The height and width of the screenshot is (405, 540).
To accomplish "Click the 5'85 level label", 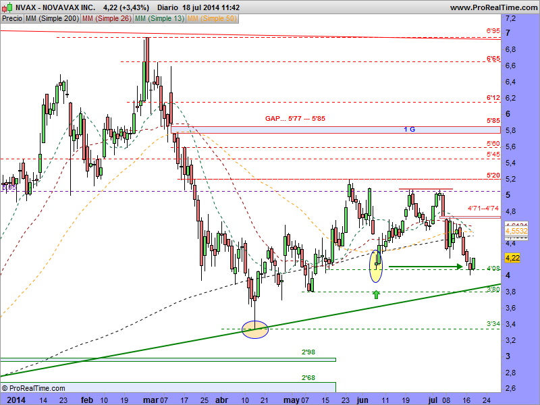I will pyautogui.click(x=493, y=121).
